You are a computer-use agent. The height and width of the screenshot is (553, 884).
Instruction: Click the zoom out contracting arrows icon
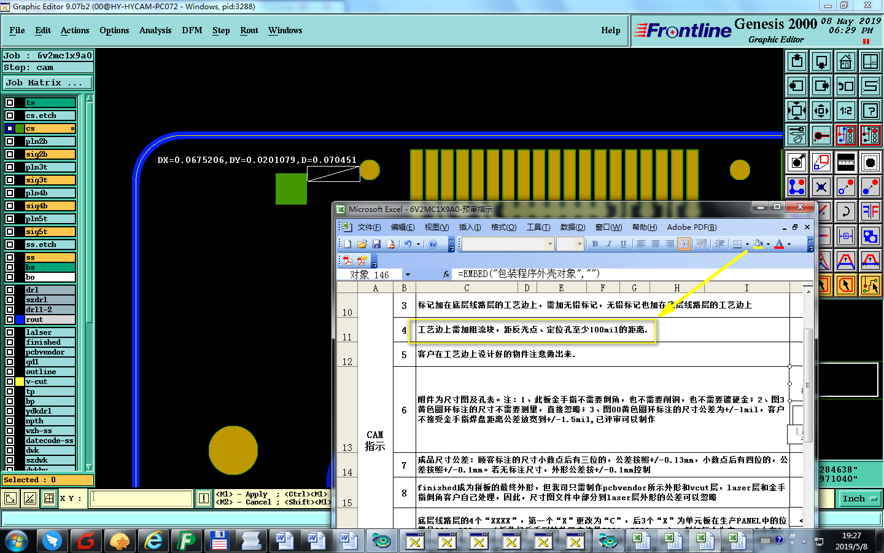[821, 111]
